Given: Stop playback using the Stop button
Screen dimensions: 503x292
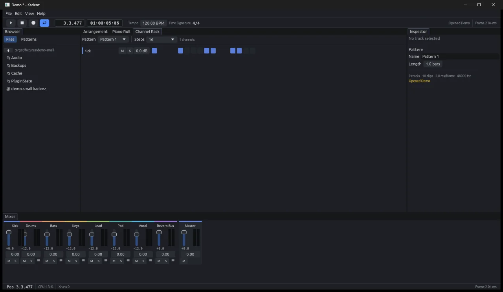Looking at the screenshot, I should 22,23.
